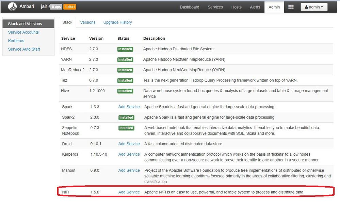Click Add Service for Druid
The image size is (340, 209).
(129, 144)
